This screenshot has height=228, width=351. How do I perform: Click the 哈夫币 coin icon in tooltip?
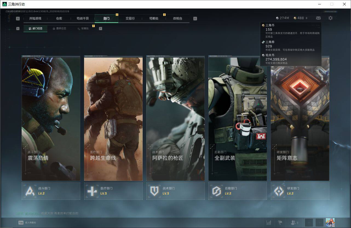pos(263,55)
